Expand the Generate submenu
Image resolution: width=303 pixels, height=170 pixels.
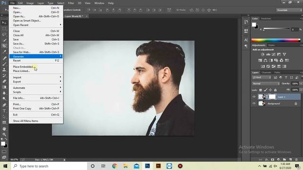36,56
